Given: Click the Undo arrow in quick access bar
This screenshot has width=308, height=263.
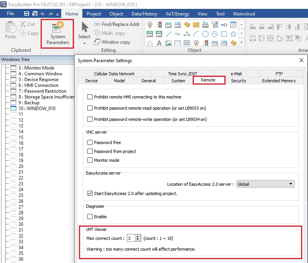Looking at the screenshot, I should click(x=43, y=14).
